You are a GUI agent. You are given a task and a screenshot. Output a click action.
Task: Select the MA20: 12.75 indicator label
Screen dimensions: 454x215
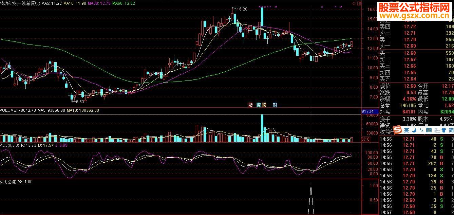click(99, 3)
